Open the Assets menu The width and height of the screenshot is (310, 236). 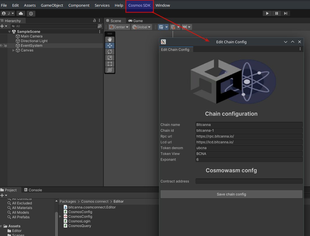[30, 5]
